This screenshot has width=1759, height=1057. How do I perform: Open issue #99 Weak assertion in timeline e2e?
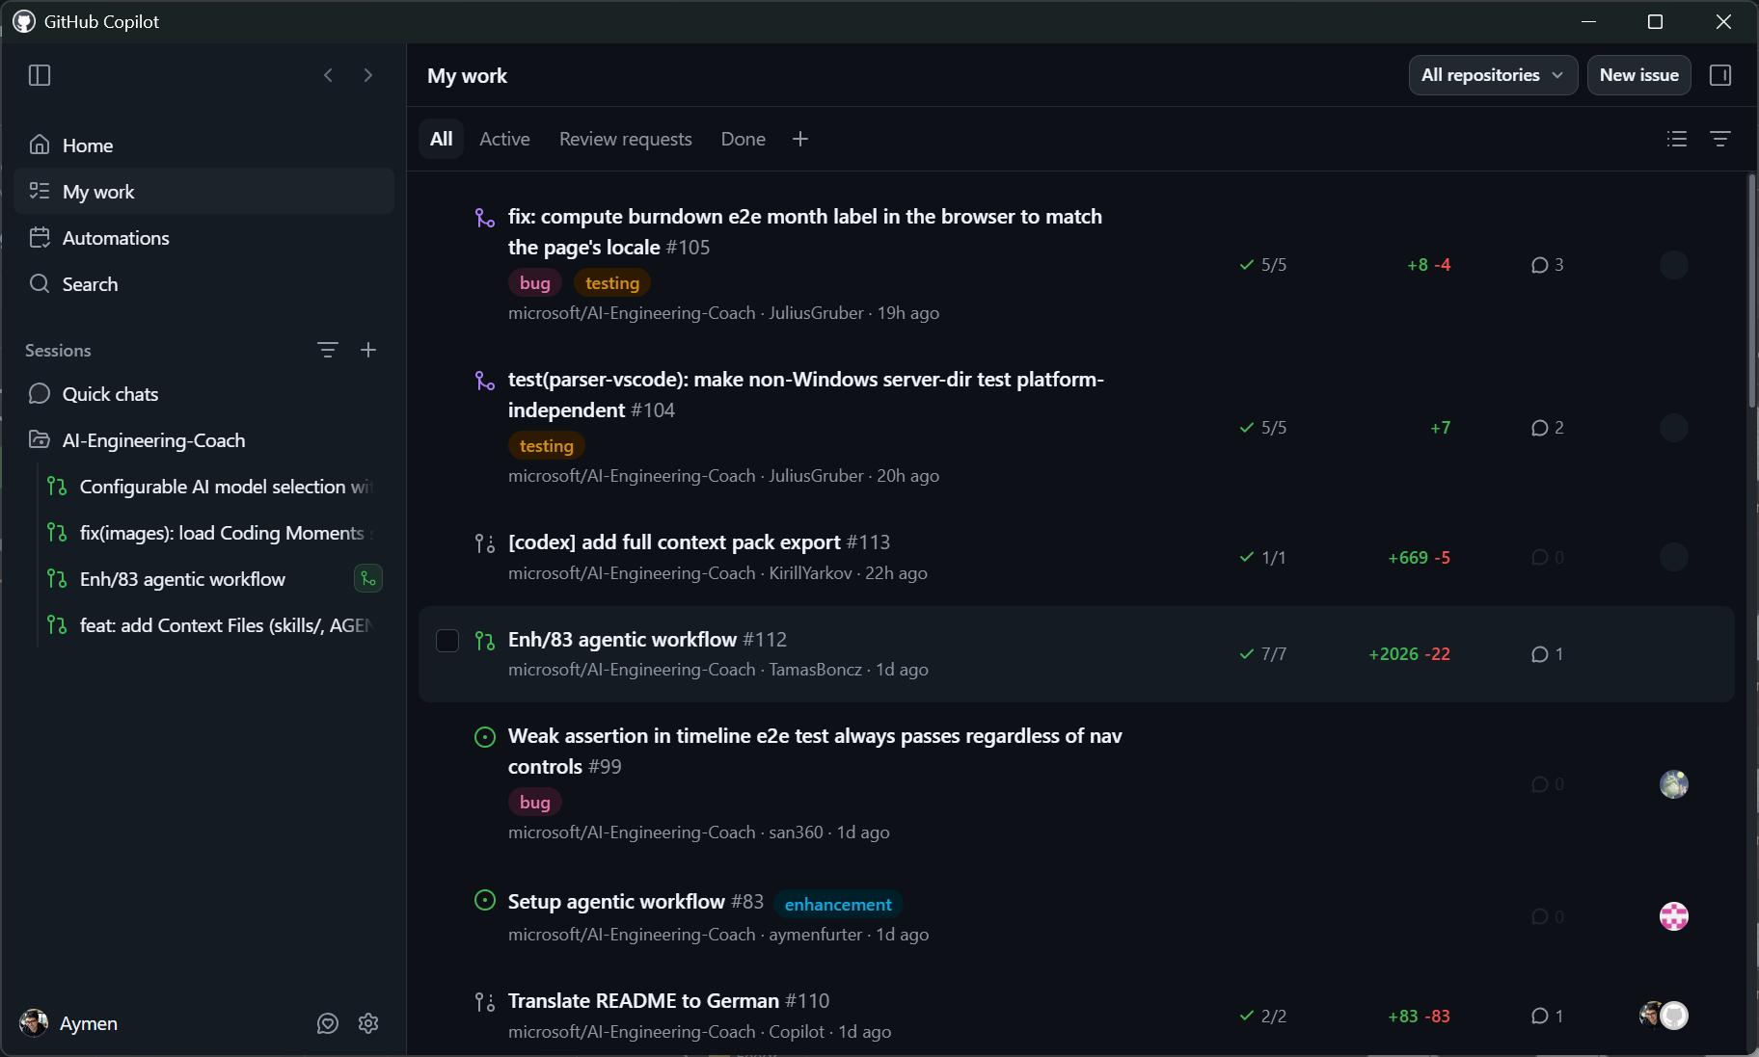(x=815, y=751)
